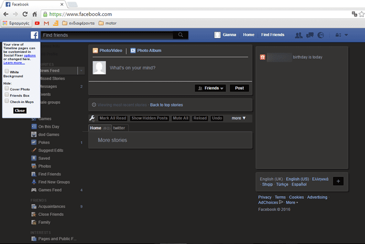The image size is (365, 244).
Task: Open Friends audience selector dropdown
Action: (x=210, y=88)
